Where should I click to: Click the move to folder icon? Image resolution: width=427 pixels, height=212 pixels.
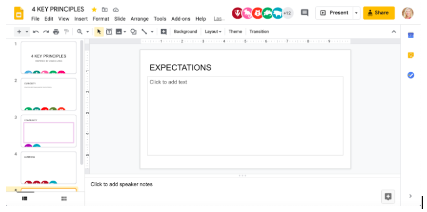[x=105, y=10]
